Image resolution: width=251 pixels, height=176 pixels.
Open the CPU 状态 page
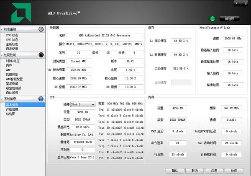[x=12, y=35]
